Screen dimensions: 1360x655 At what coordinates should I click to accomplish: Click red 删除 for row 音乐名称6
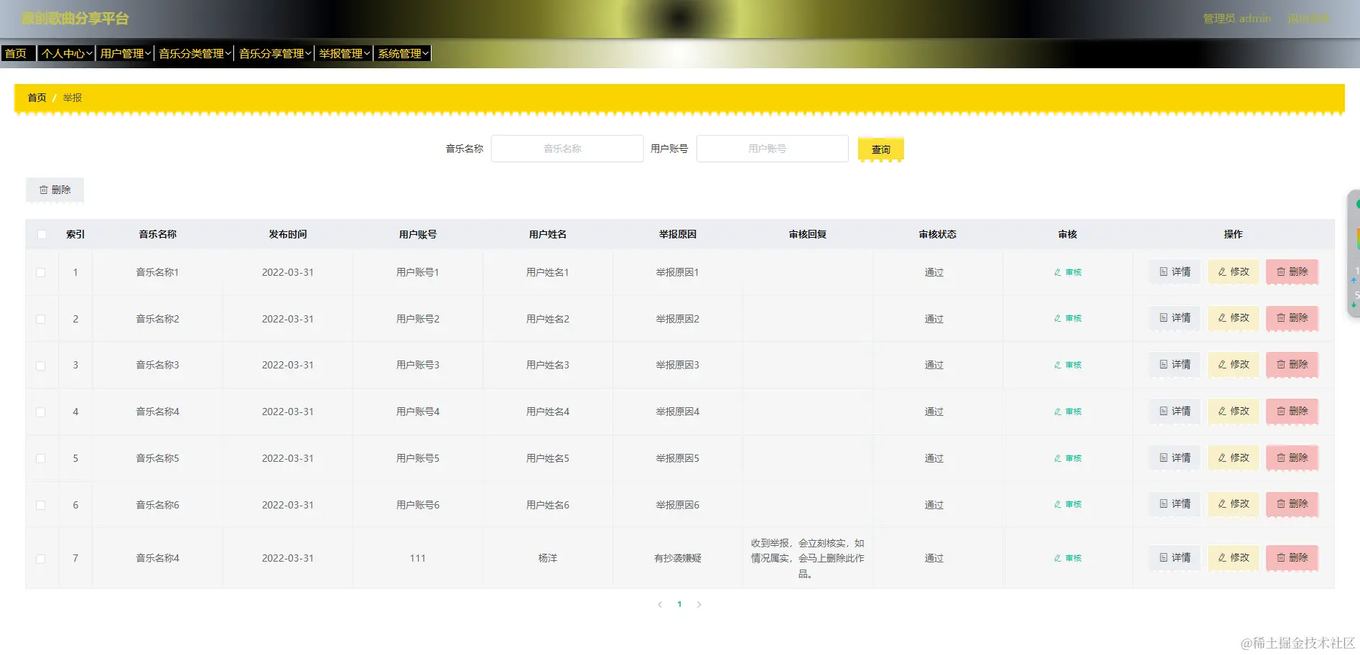pyautogui.click(x=1292, y=503)
